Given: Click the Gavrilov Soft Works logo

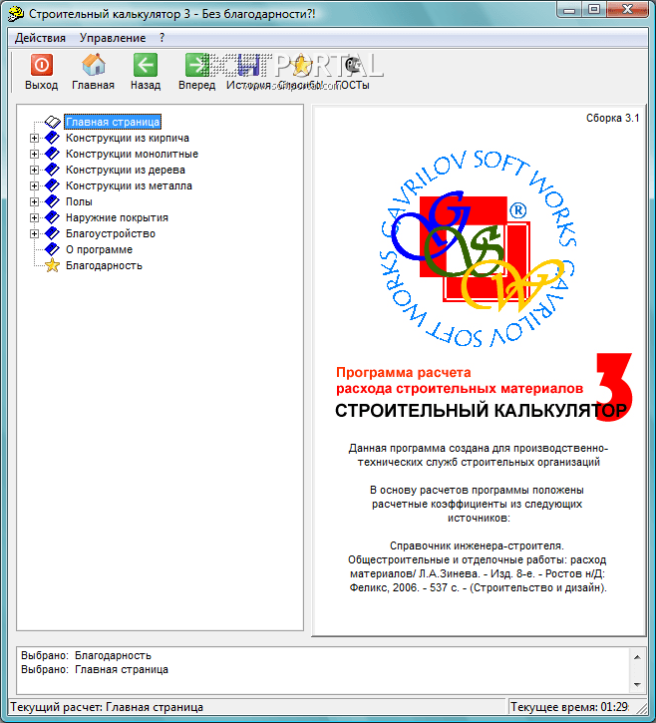Looking at the screenshot, I should (478, 249).
